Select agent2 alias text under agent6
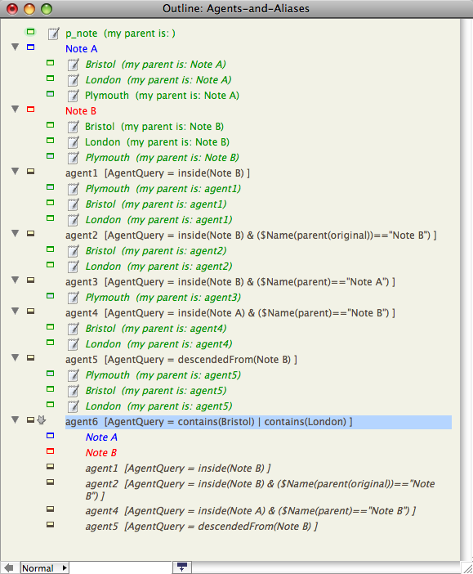The image size is (473, 574). (260, 490)
